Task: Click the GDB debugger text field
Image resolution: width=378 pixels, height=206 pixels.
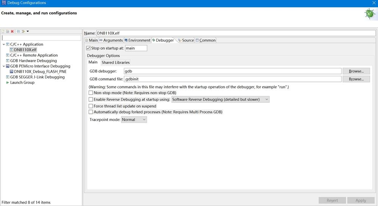Action: [x=233, y=71]
